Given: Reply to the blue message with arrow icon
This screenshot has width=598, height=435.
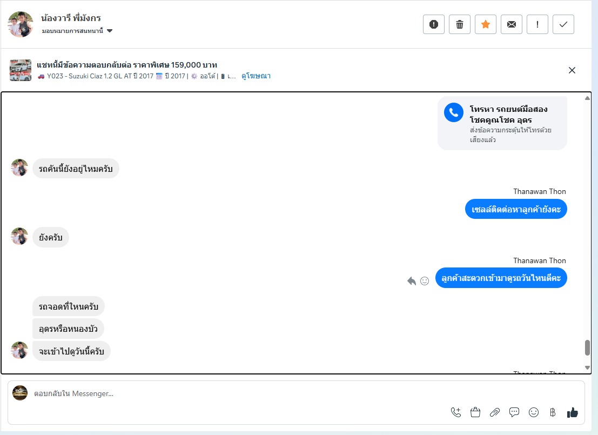Looking at the screenshot, I should coord(412,281).
